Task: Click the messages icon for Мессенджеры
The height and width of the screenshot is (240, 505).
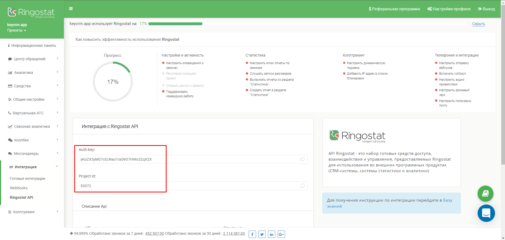Action: [10, 154]
